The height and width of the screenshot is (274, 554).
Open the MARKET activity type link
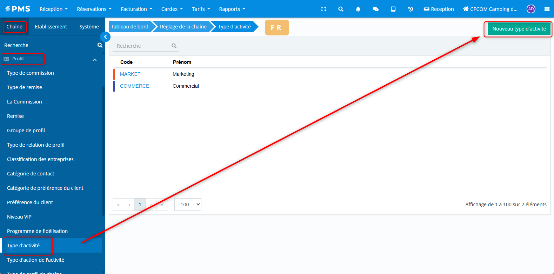click(130, 74)
